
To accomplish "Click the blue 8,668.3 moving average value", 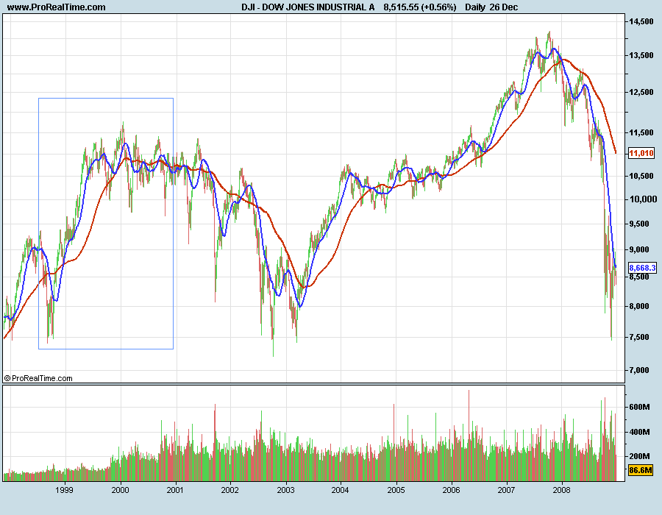I will pos(642,268).
